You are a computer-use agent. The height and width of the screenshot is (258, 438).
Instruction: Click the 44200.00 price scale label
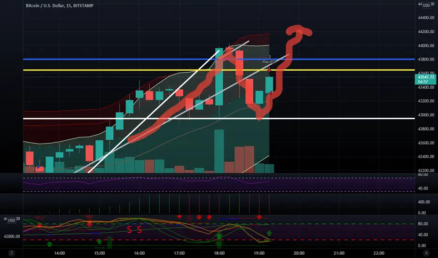[x=426, y=31]
